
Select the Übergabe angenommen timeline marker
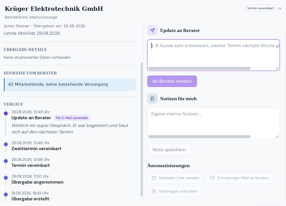[6, 178]
